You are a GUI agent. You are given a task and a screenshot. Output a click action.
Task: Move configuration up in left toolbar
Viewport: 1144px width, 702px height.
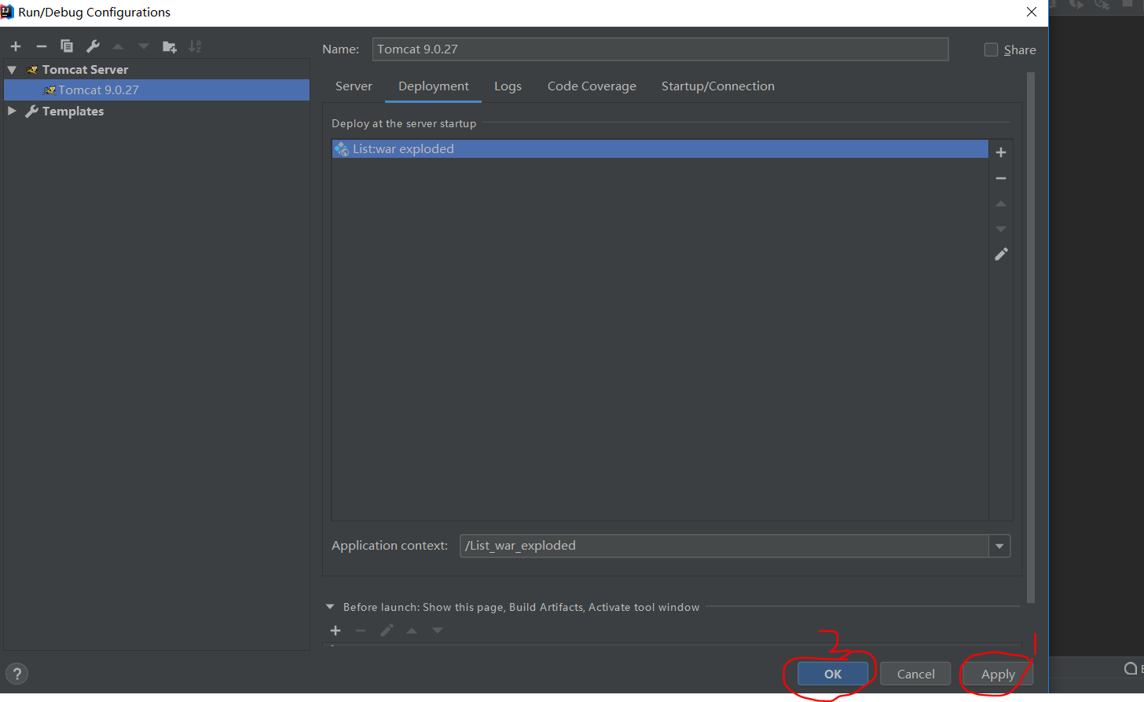tap(118, 46)
